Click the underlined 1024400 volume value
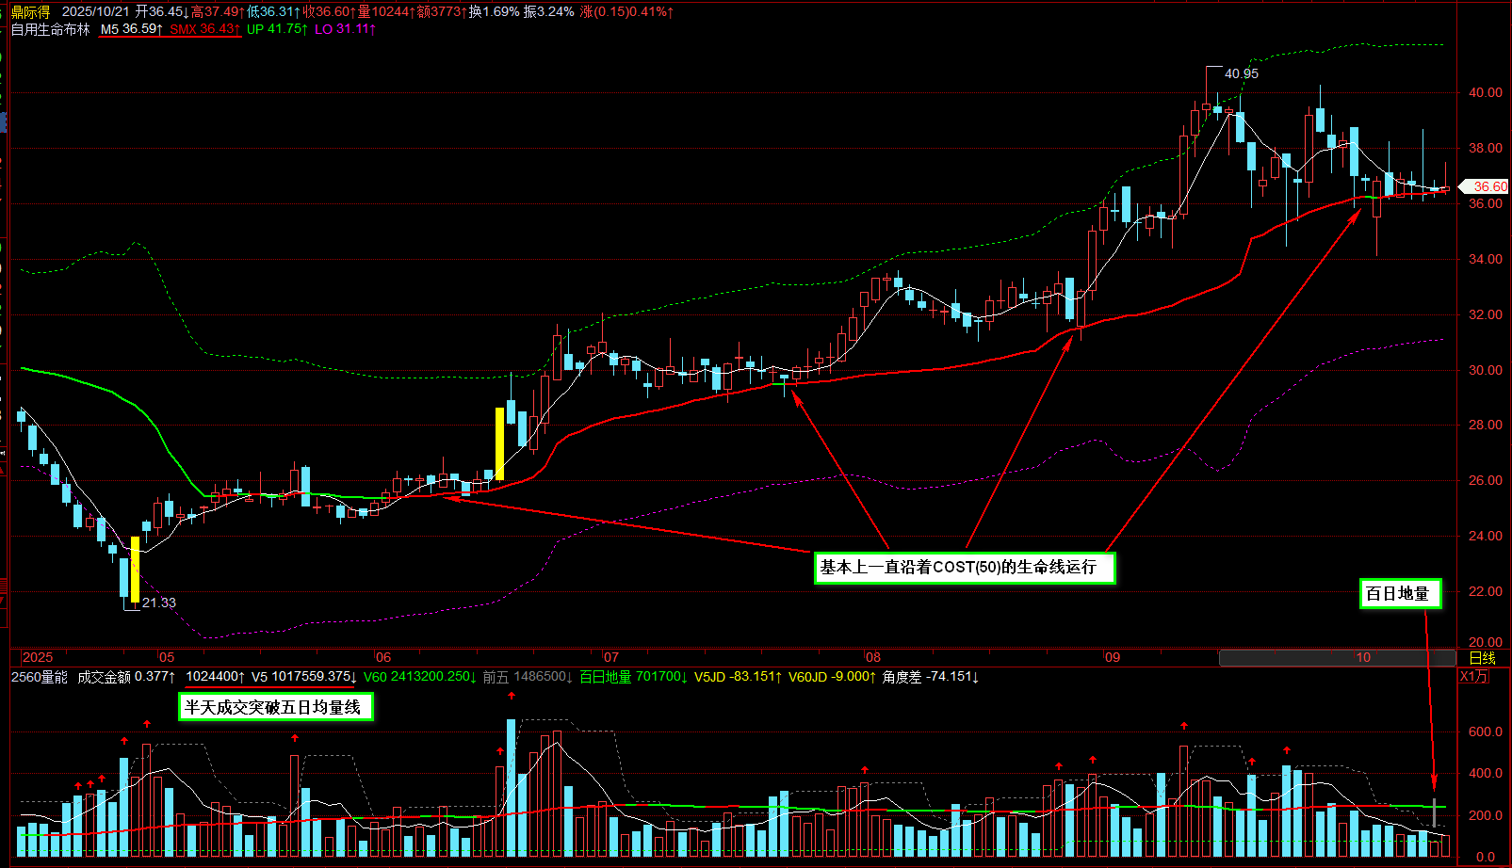The height and width of the screenshot is (868, 1512). click(215, 677)
